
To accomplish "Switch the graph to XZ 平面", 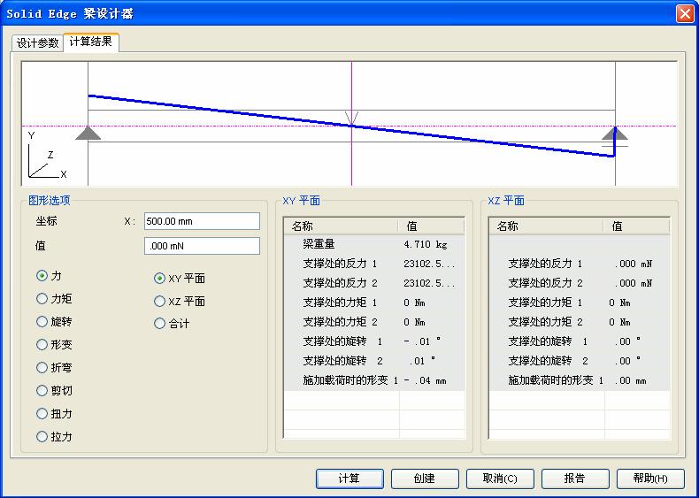I will [160, 302].
